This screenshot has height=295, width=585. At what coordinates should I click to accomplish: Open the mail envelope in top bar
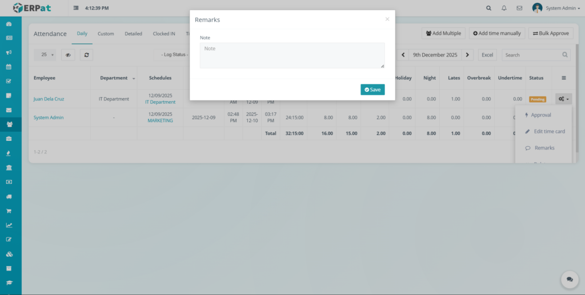coord(519,8)
